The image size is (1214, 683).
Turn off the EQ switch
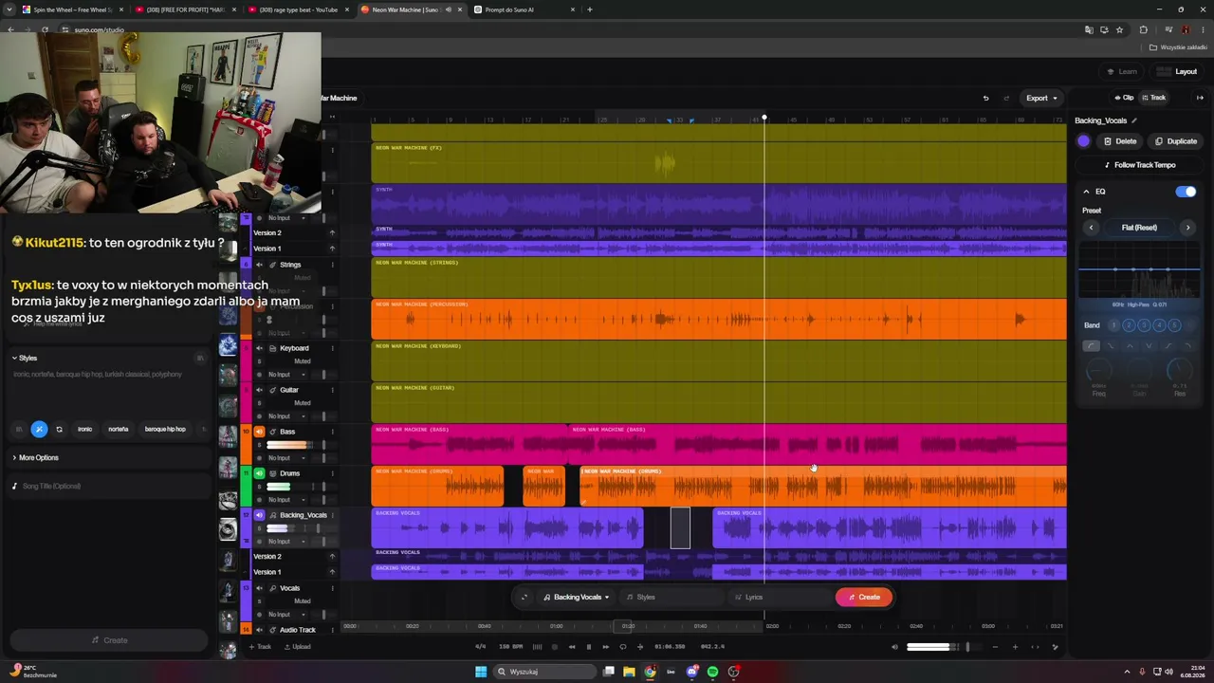1186,192
